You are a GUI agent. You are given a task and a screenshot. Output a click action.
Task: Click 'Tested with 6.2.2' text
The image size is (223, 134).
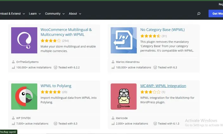point(69,67)
